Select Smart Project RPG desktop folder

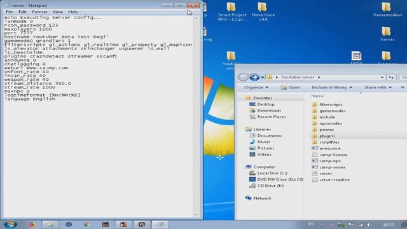click(231, 11)
